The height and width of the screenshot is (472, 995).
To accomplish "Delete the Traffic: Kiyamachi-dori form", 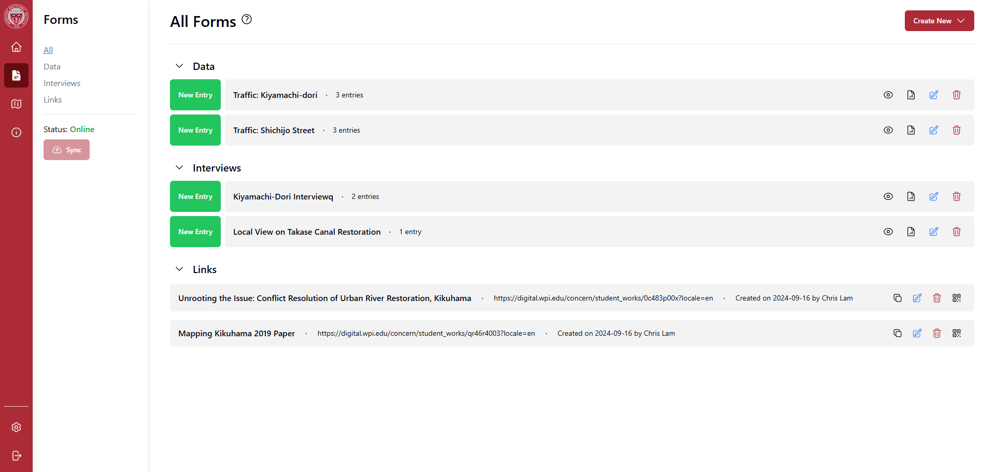I will (x=956, y=95).
